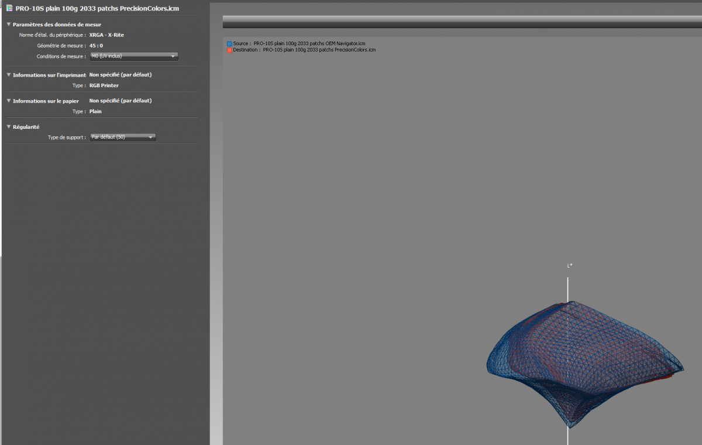
Task: Click the gradient header bar above the legend
Action: point(462,22)
